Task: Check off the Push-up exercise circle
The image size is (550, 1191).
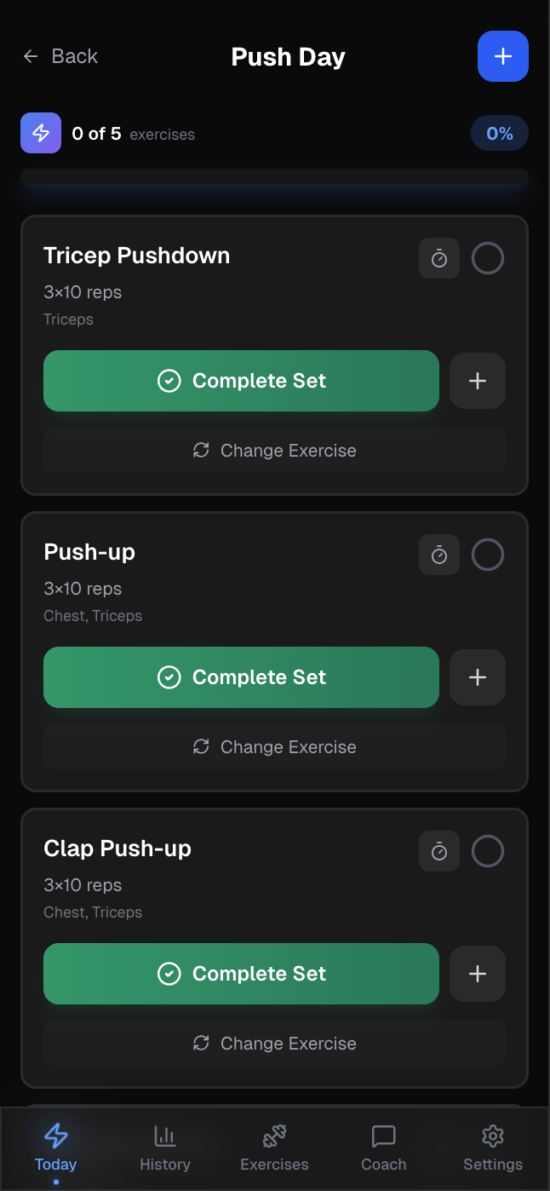Action: pos(488,555)
